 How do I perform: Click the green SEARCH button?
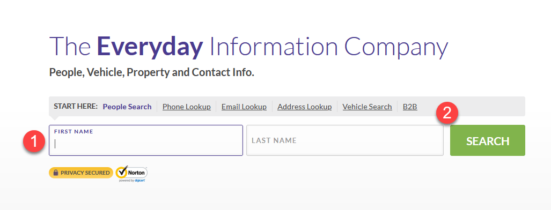point(487,140)
